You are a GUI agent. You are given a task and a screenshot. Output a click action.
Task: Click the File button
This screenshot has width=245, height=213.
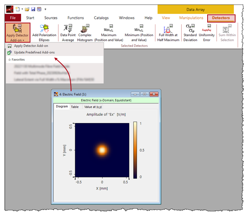pyautogui.click(x=13, y=18)
